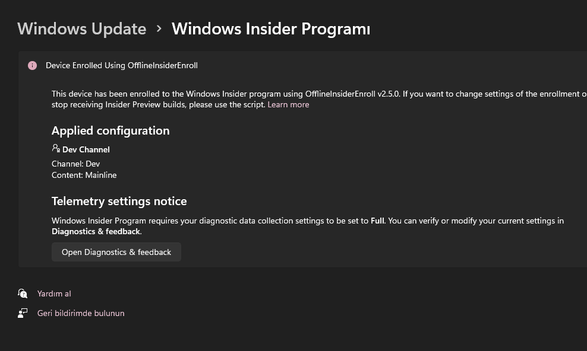Click the bold Diagnostics & feedback text
This screenshot has height=351, width=587.
tap(96, 231)
